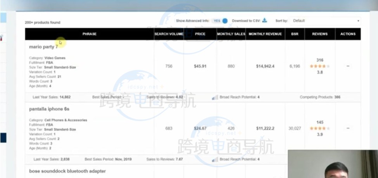The height and width of the screenshot is (178, 378).
Task: Open the Sort by dropdown
Action: tap(325, 21)
